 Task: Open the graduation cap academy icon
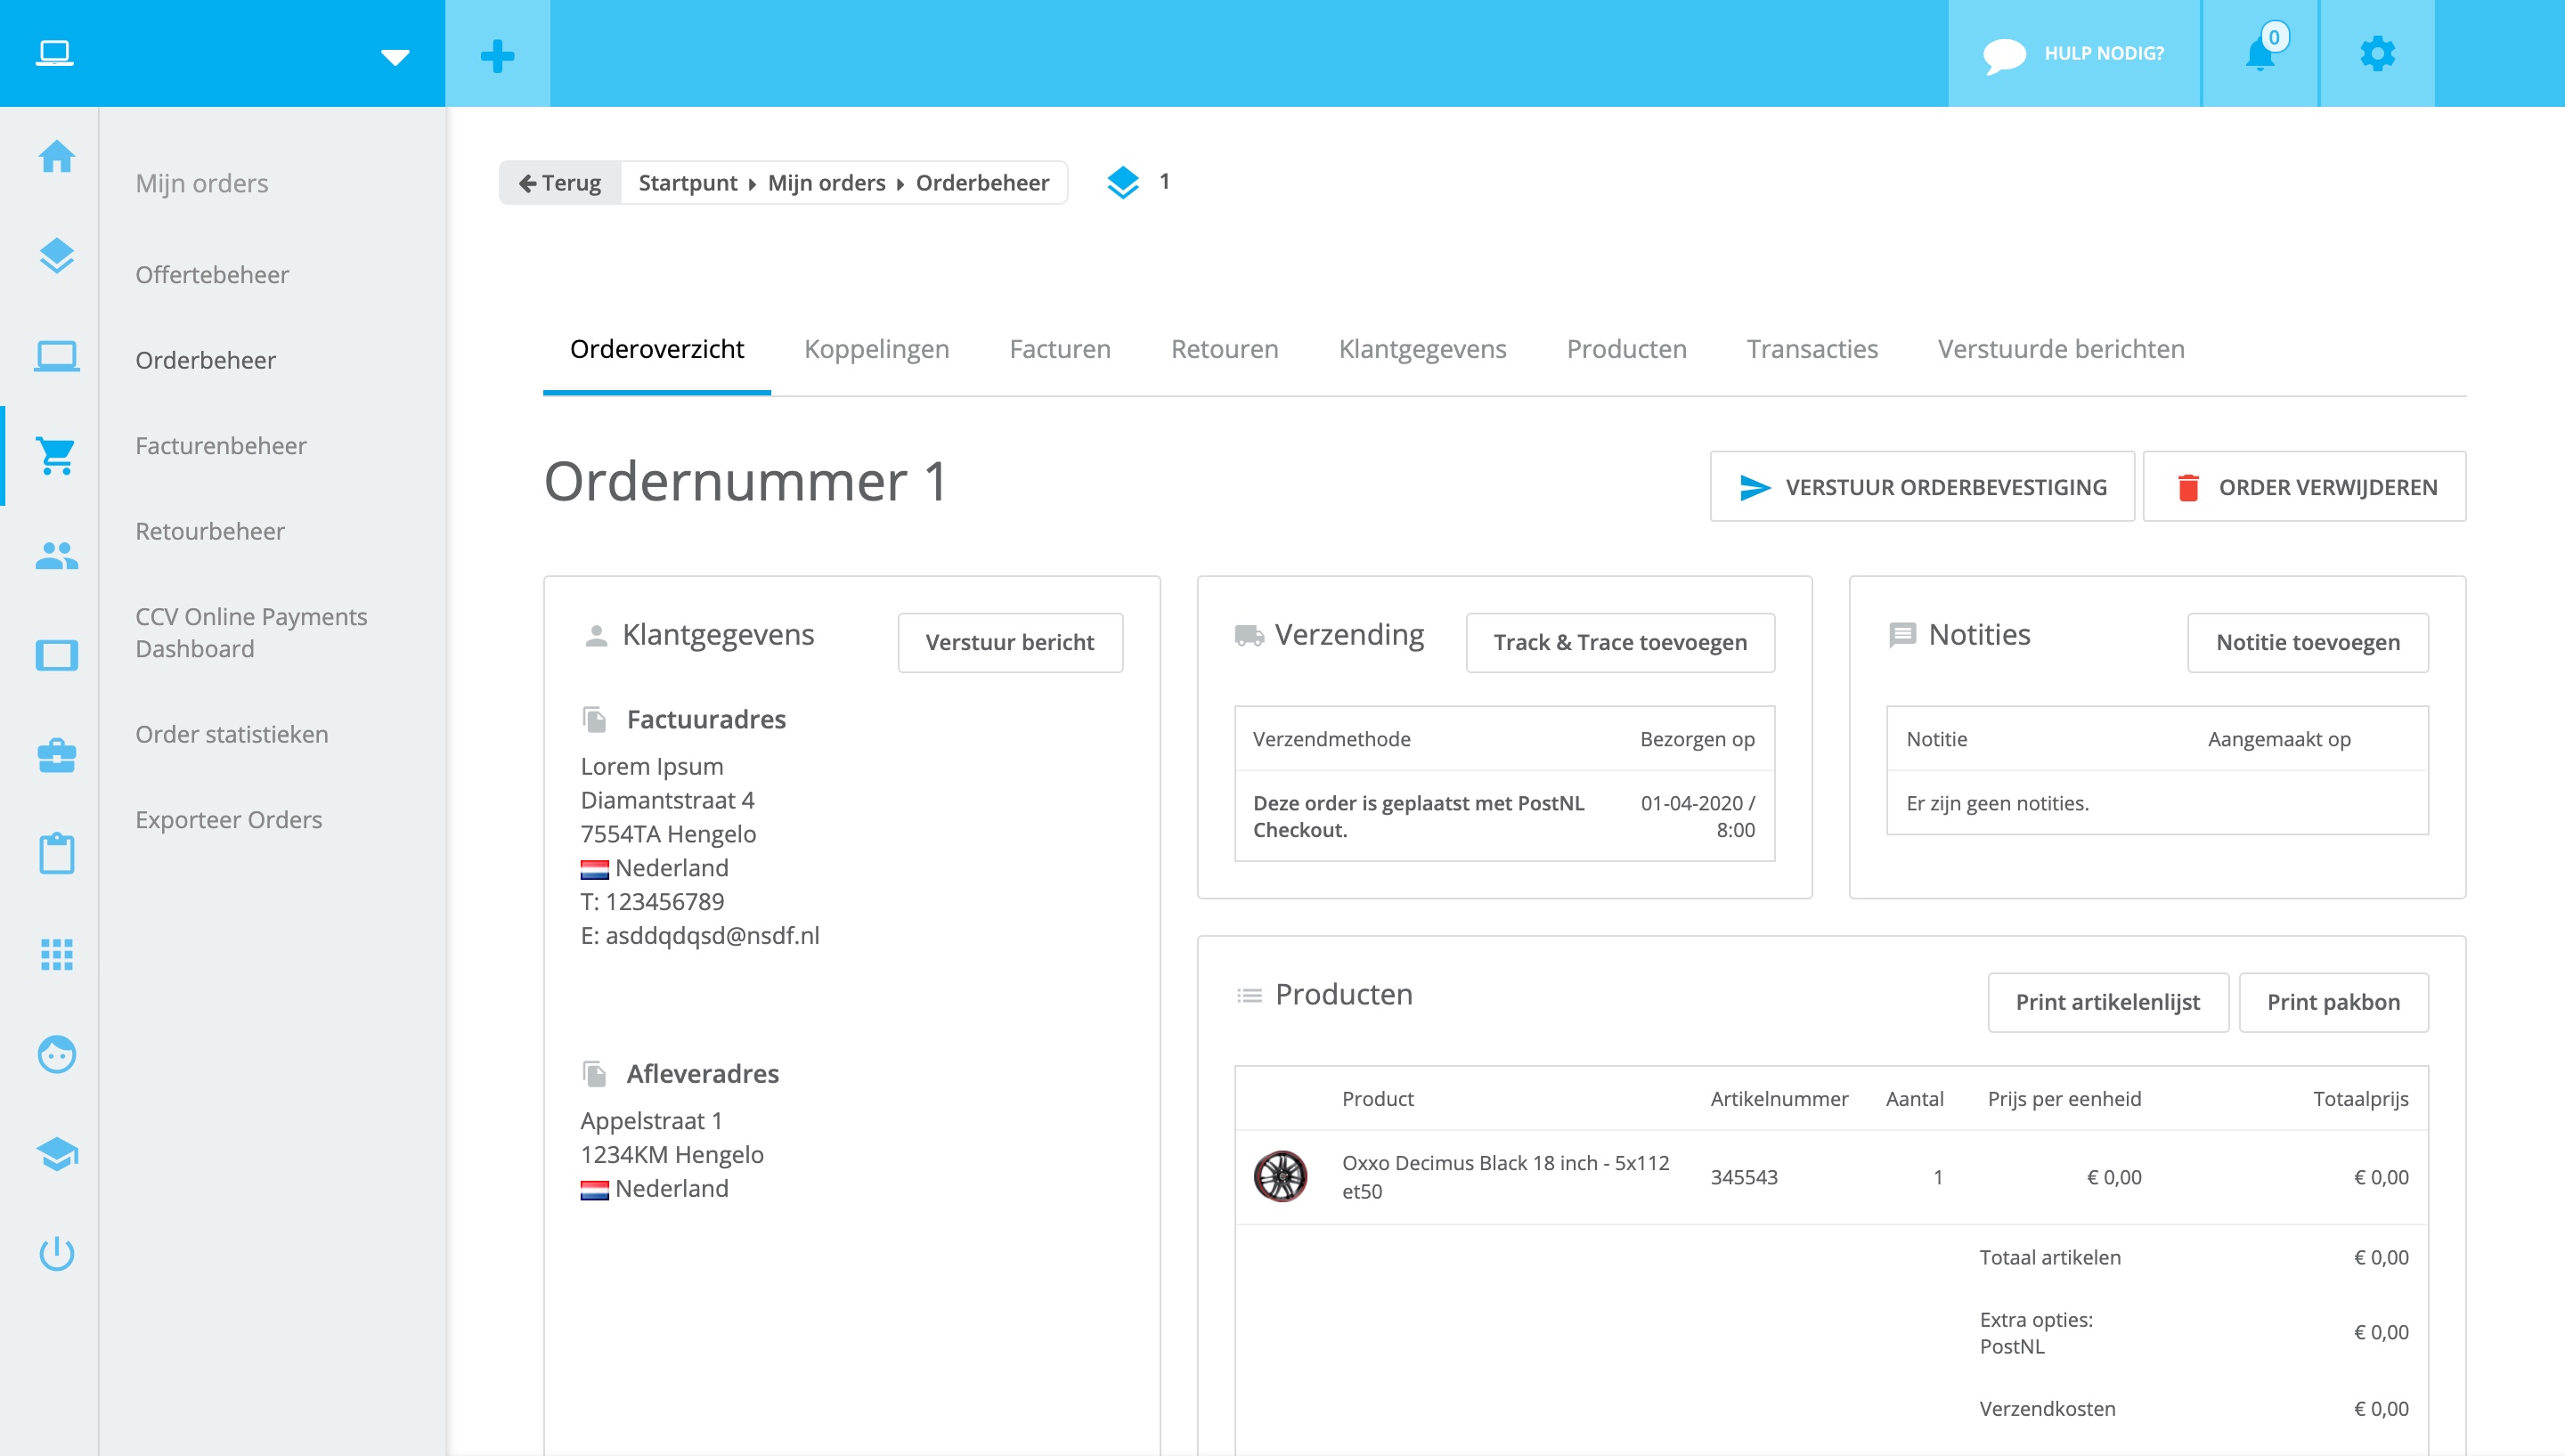coord(56,1154)
